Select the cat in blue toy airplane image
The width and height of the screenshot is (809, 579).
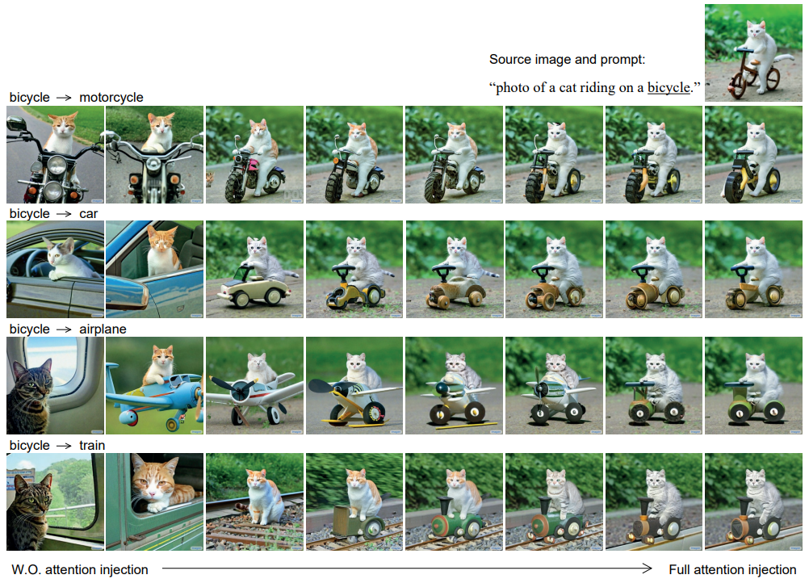click(154, 385)
